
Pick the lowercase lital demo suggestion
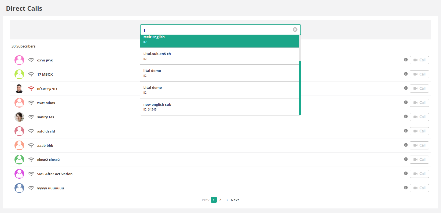coord(219,73)
